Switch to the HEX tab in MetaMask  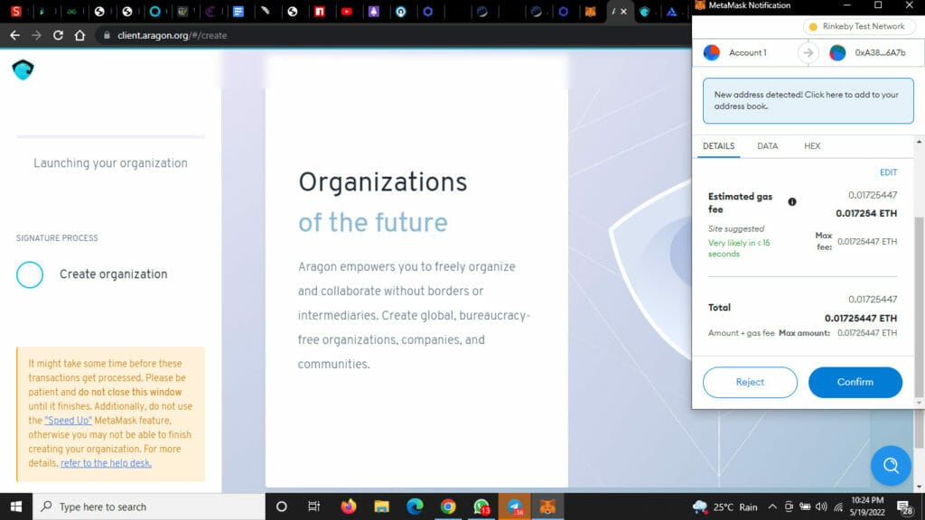[812, 145]
